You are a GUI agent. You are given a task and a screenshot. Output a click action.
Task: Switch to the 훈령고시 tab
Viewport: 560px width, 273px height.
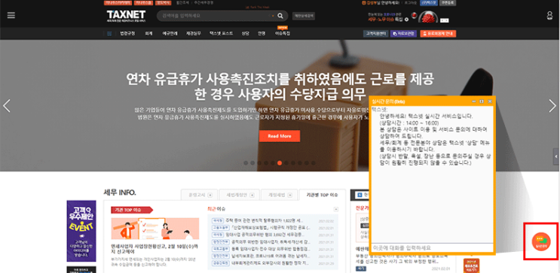pos(200,195)
